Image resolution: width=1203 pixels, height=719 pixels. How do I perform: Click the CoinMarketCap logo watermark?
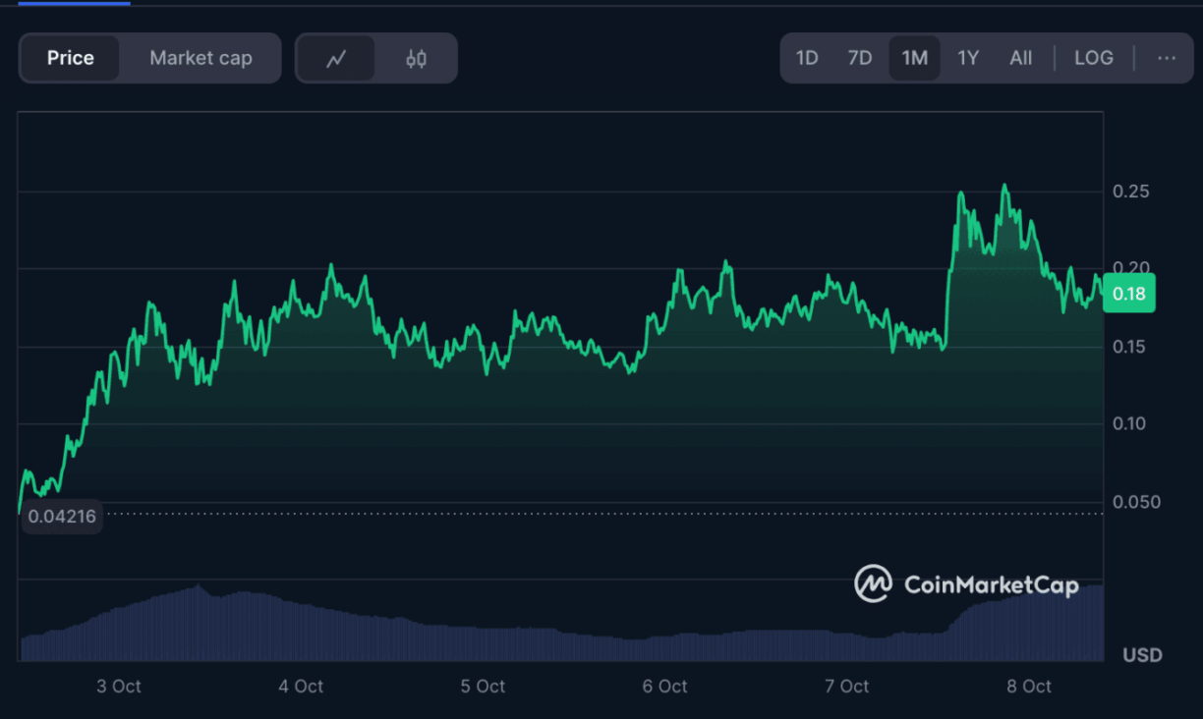pyautogui.click(x=873, y=583)
